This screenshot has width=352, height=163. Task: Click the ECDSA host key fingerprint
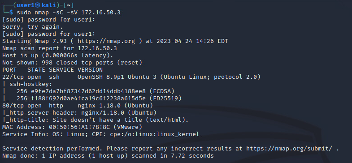tap(88, 91)
